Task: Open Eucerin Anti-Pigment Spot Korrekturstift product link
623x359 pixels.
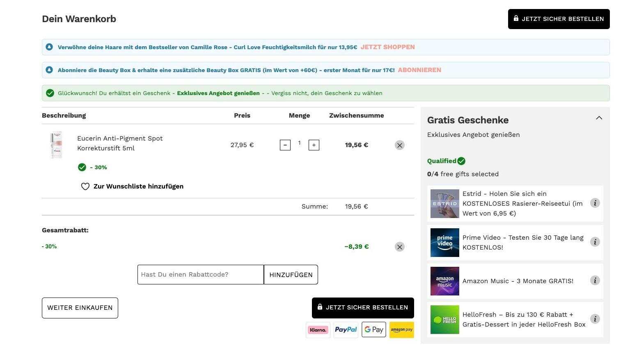Action: click(120, 143)
